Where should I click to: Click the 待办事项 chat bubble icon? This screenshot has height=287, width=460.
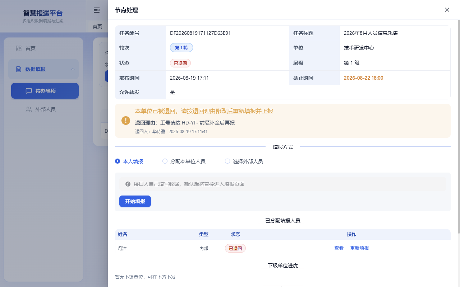[x=29, y=91]
